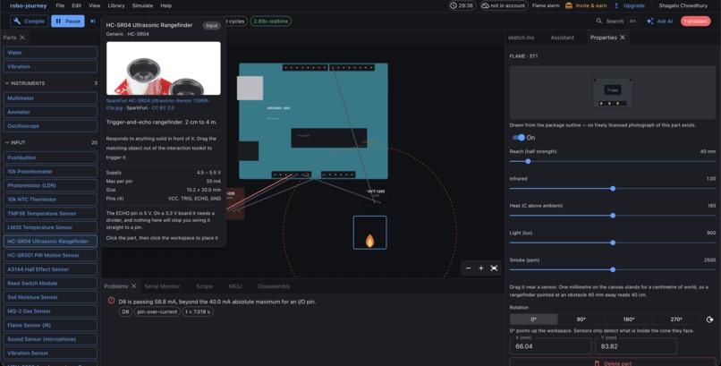Close the Properties tab
721x366 pixels.
[623, 38]
